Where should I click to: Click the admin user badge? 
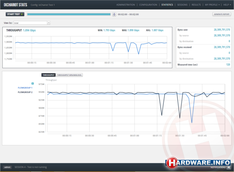tap(7, 167)
